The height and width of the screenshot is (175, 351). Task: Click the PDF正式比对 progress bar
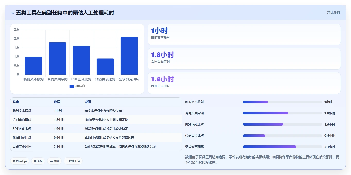point(282,124)
